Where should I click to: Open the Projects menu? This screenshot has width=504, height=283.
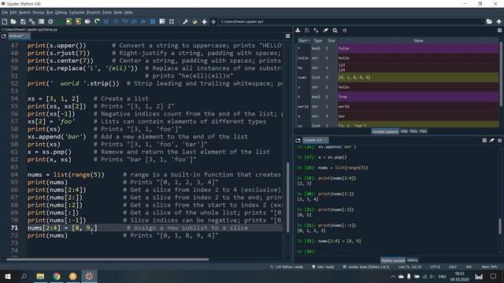click(94, 13)
